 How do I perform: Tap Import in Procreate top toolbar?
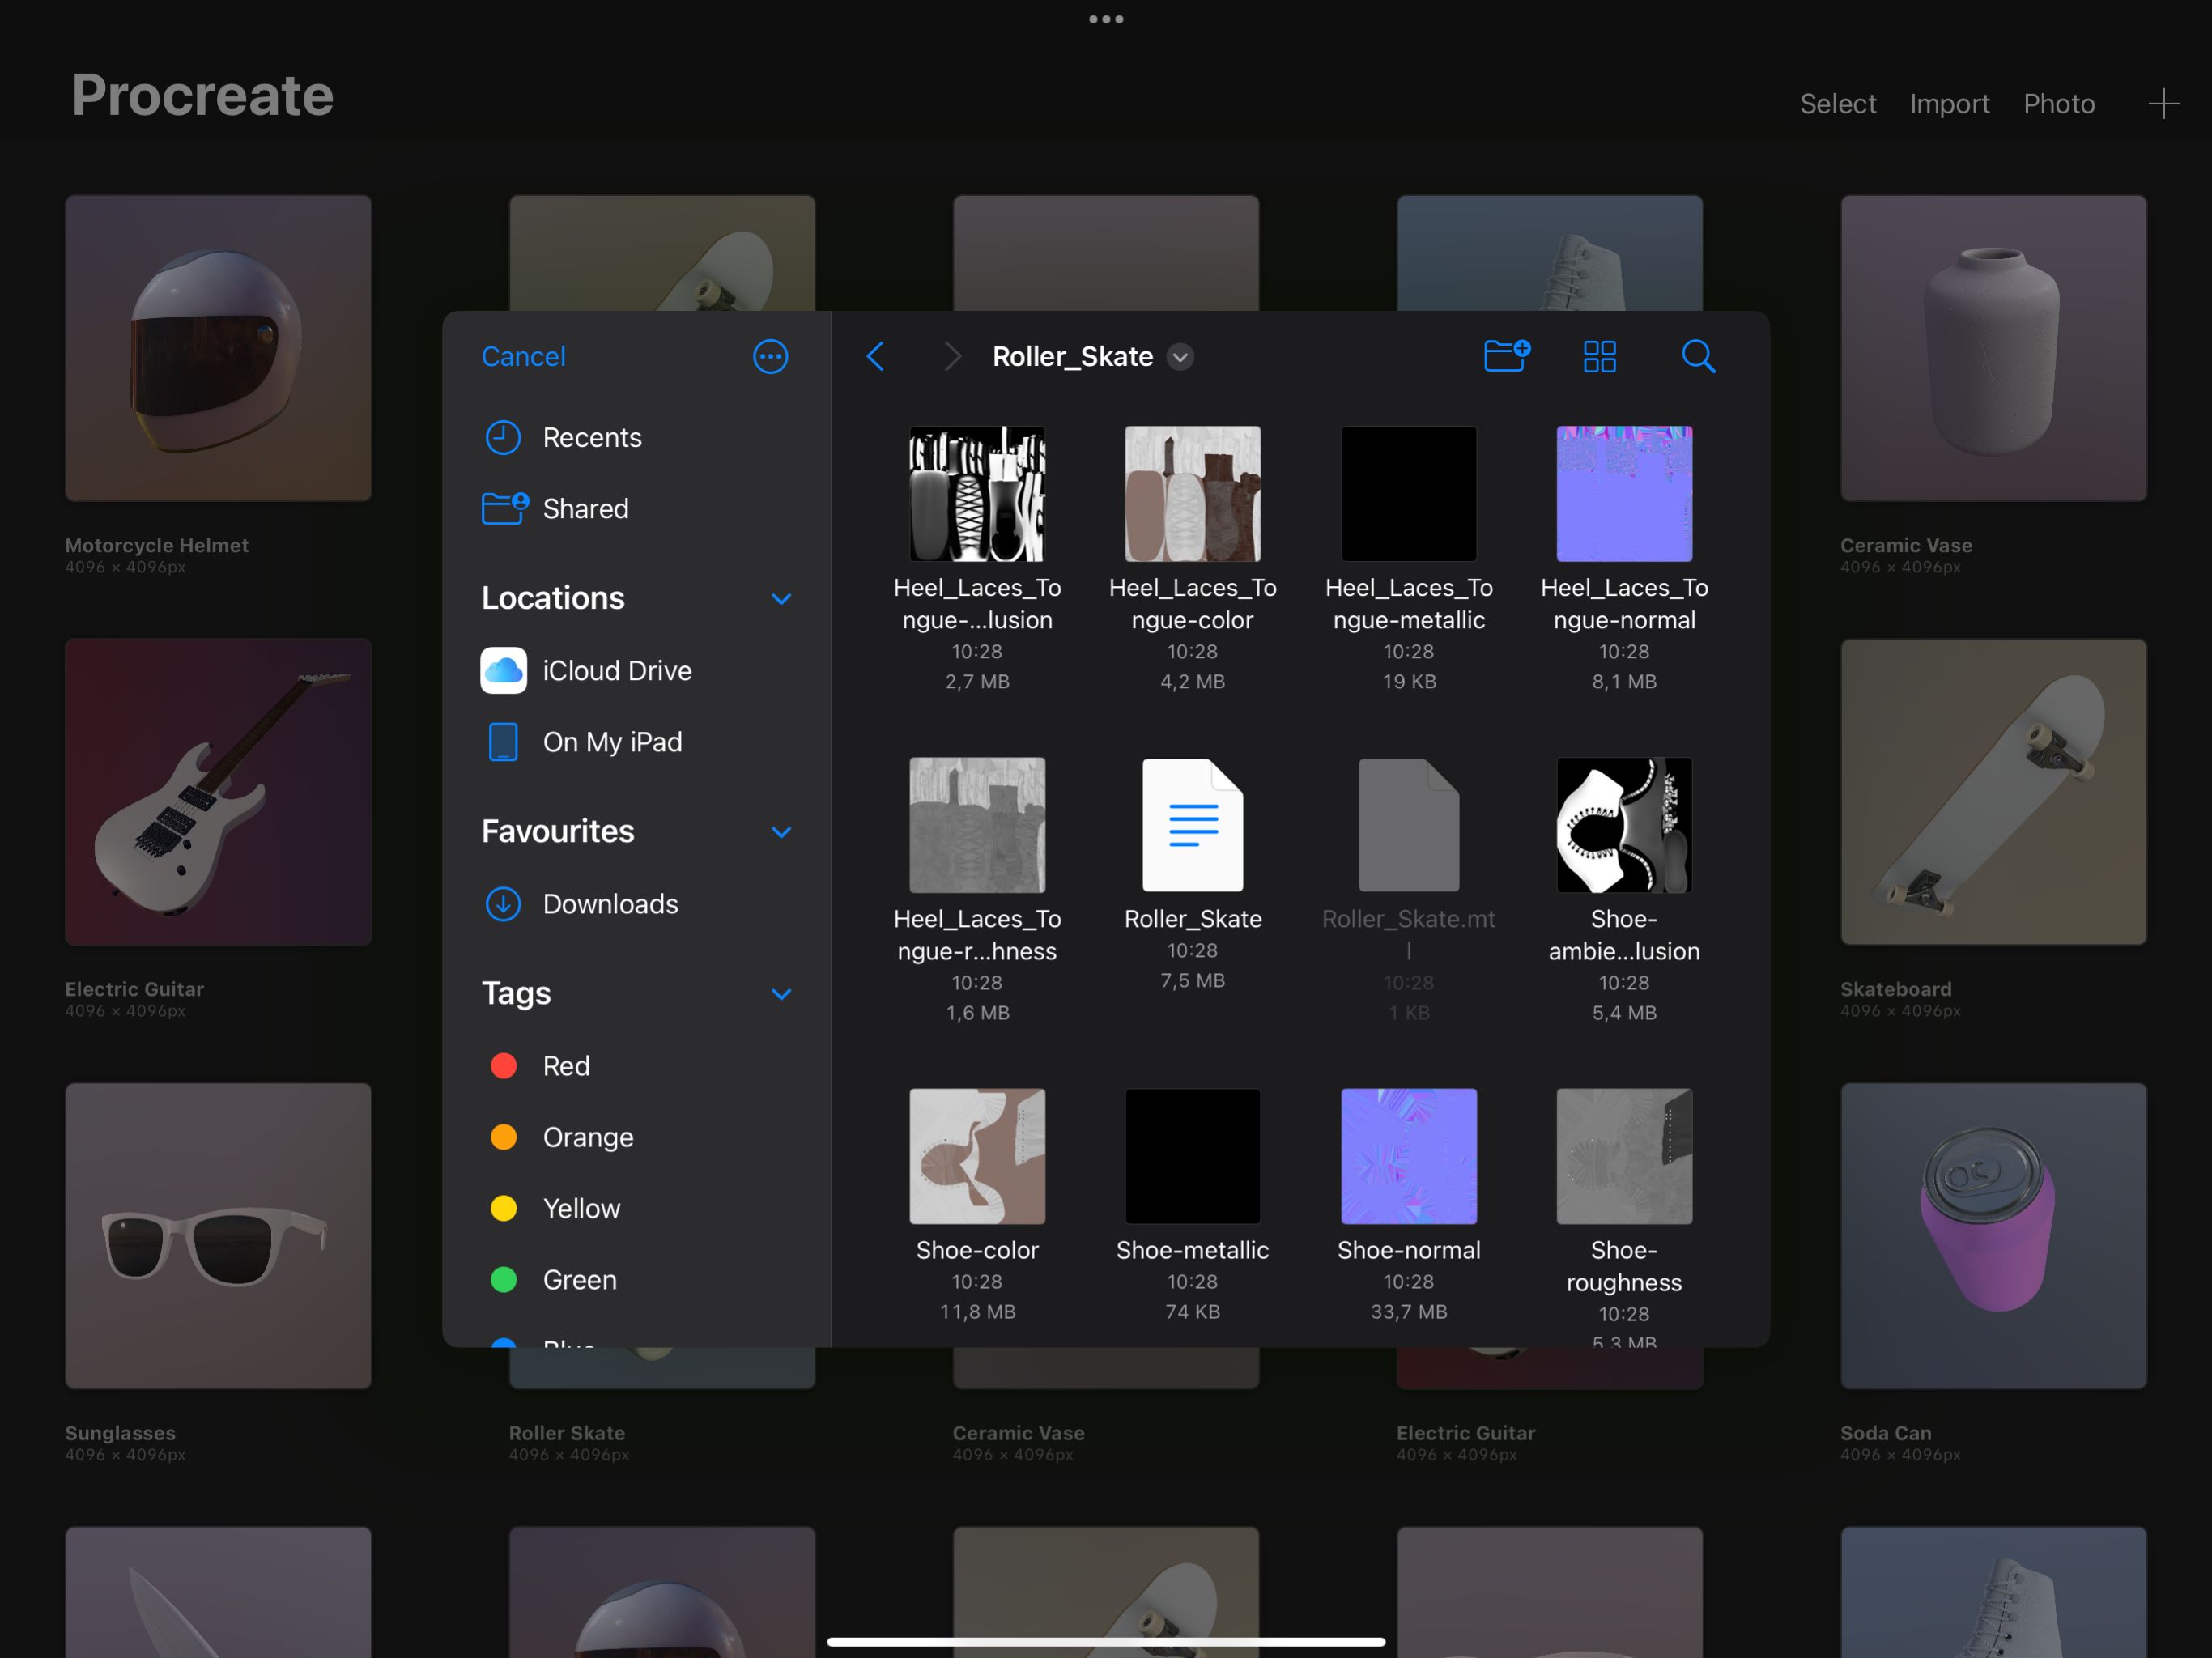pos(1947,101)
